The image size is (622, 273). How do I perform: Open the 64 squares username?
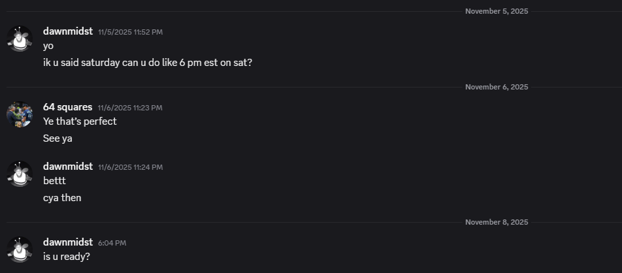pyautogui.click(x=67, y=107)
